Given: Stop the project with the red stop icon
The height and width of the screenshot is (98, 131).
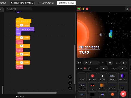Looking at the screenshot, I should [87, 9].
